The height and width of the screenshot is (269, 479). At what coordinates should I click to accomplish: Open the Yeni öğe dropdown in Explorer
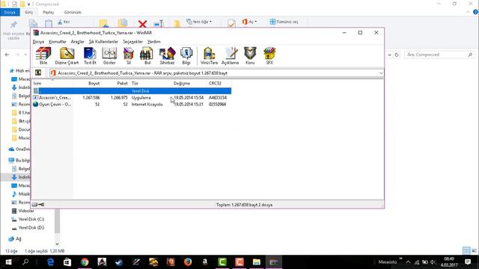pos(199,22)
